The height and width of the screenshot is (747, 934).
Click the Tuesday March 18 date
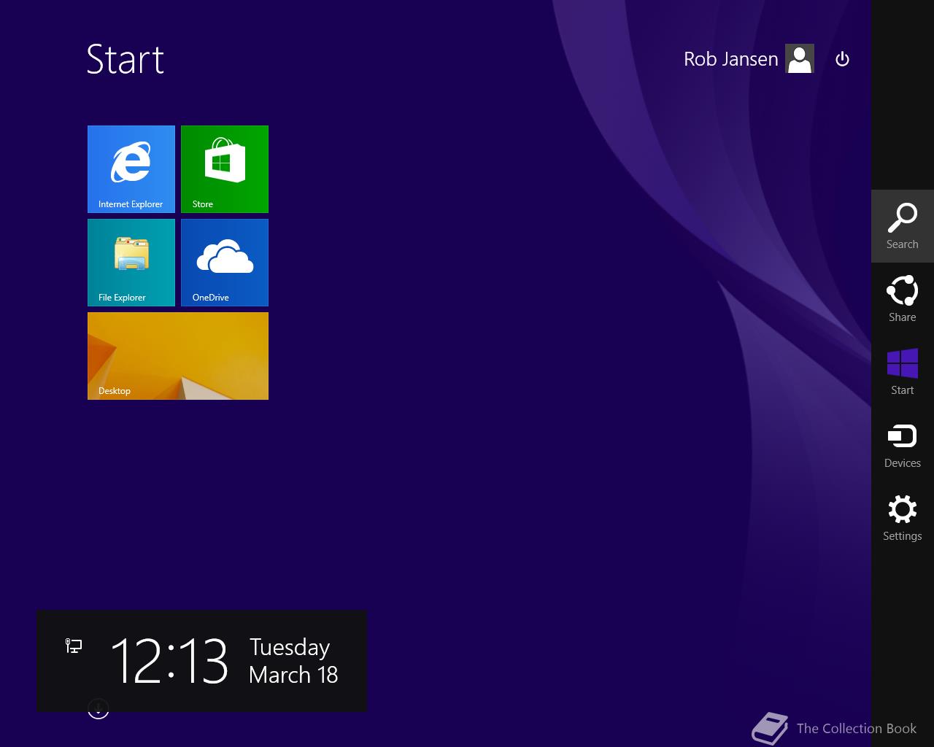pyautogui.click(x=293, y=660)
